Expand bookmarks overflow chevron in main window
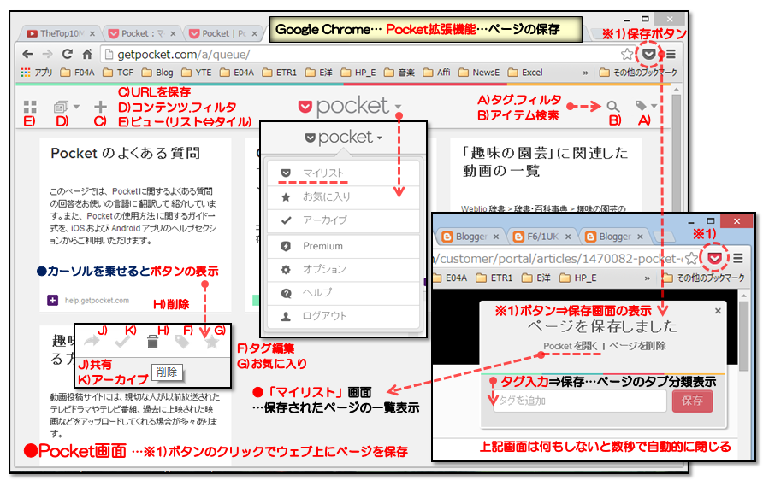 coord(585,73)
